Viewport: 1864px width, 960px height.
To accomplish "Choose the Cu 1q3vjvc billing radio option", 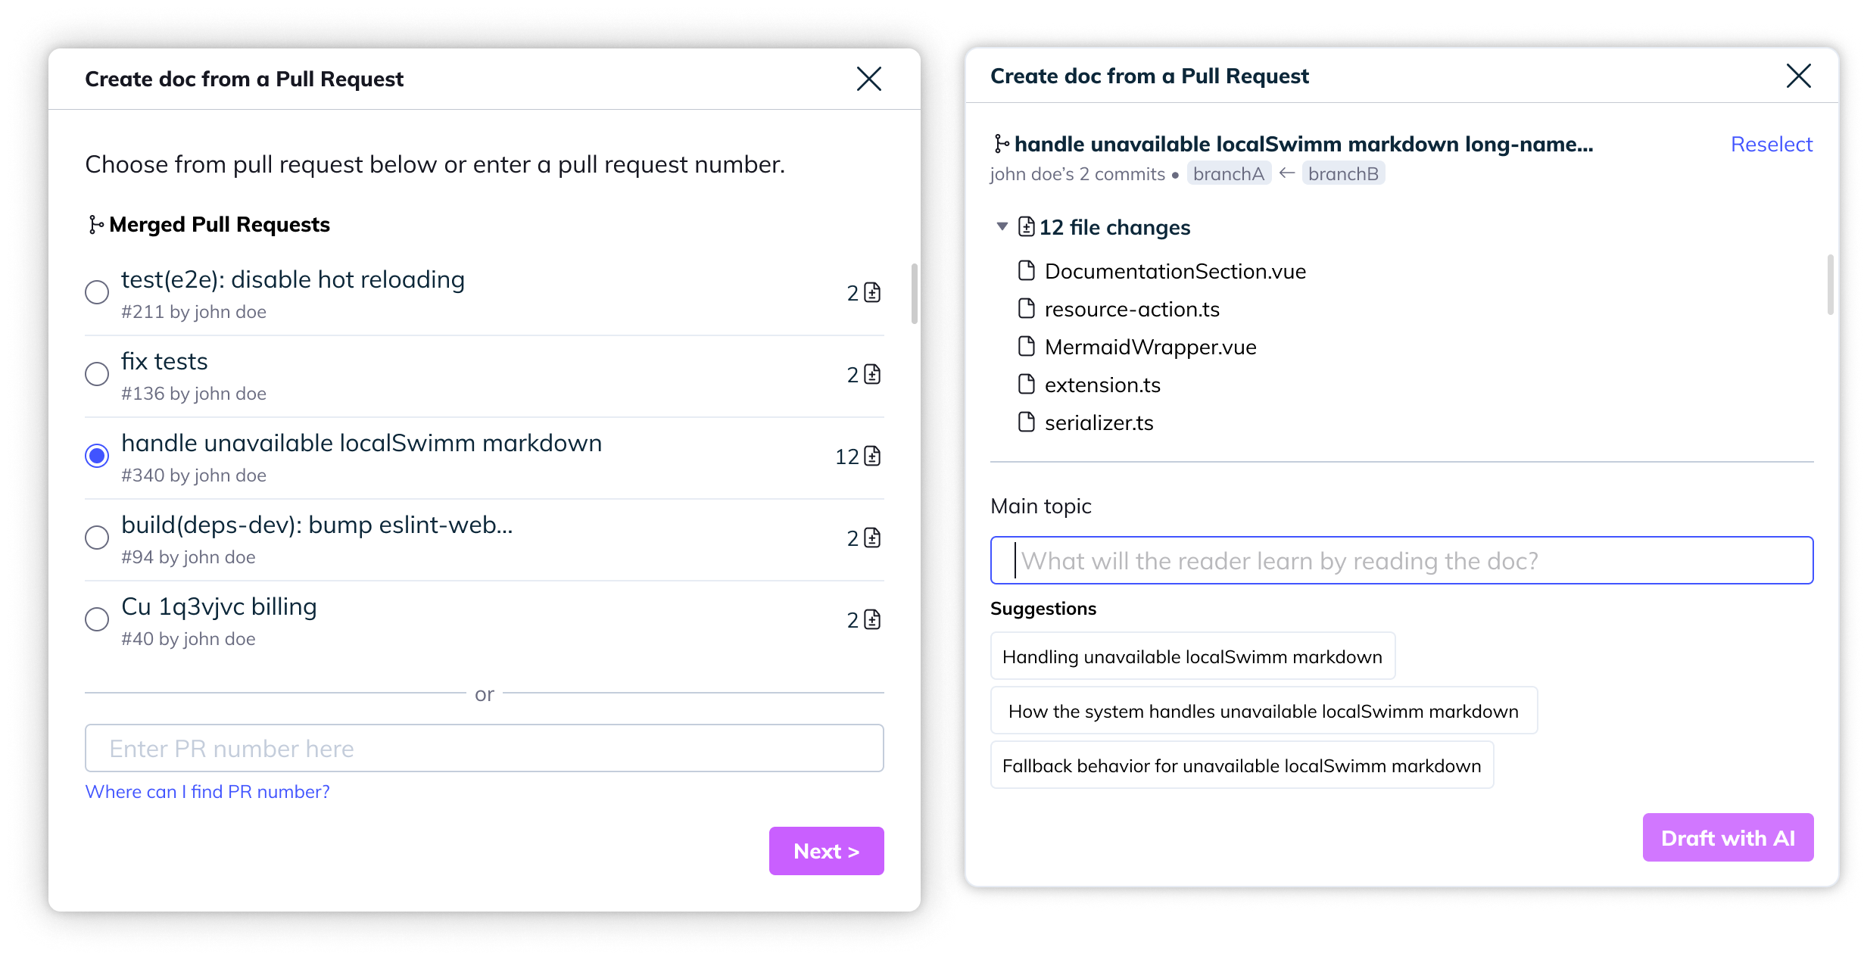I will coord(97,619).
